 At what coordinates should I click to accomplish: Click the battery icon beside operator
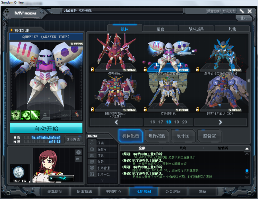79,159
